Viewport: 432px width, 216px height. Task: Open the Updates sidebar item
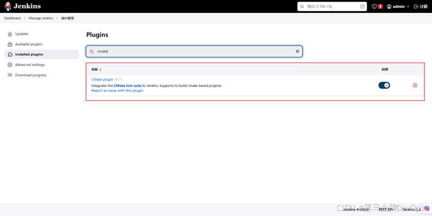[x=42, y=34]
